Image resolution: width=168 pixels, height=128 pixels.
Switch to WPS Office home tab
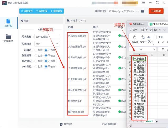(137, 24)
